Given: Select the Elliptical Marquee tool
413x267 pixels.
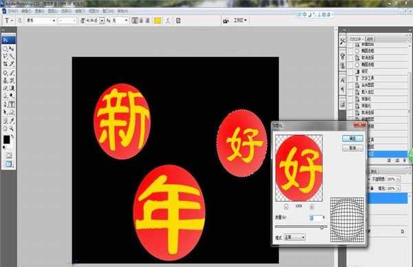Looking at the screenshot, I should 6,48.
